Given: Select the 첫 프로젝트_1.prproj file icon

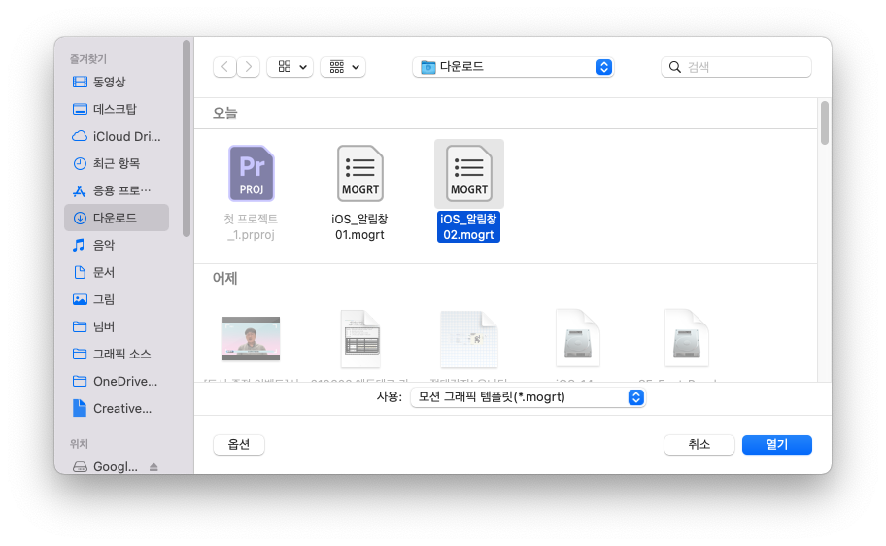Looking at the screenshot, I should [x=252, y=174].
